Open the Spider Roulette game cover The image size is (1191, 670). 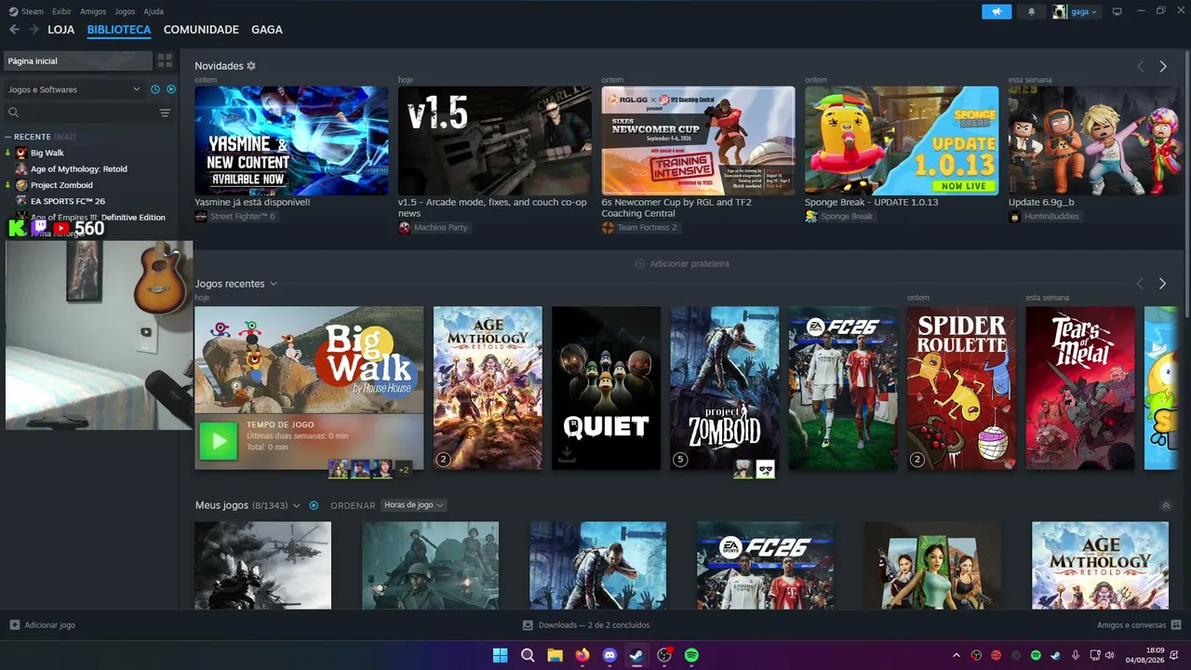coord(961,388)
